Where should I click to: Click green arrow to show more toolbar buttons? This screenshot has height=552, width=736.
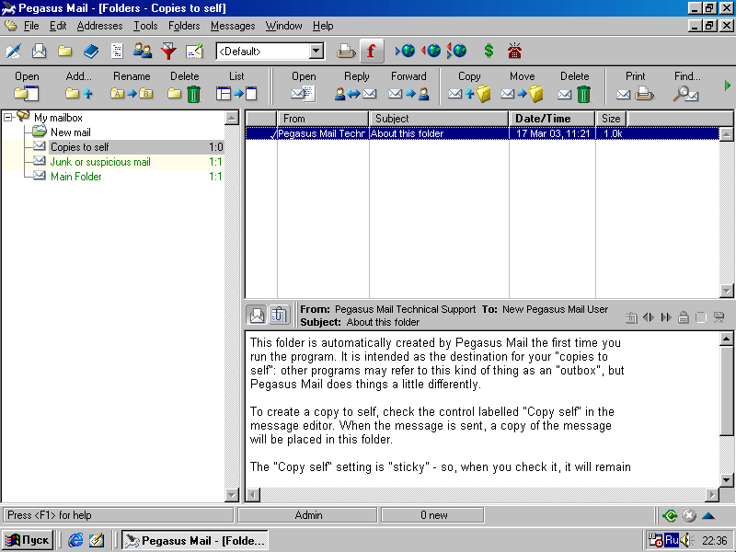click(728, 86)
